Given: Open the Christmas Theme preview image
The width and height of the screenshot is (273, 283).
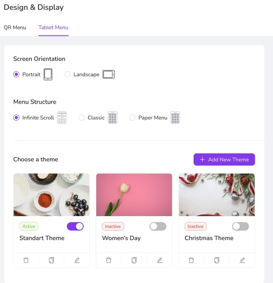Looking at the screenshot, I should pos(217,194).
